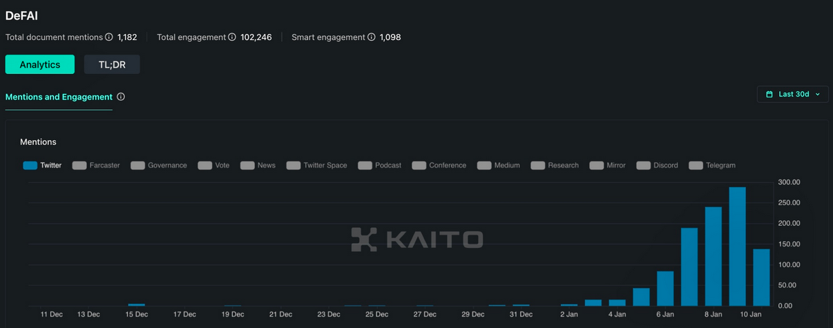The image size is (833, 328).
Task: Click info icon next to Smart engagement
Action: pyautogui.click(x=371, y=37)
